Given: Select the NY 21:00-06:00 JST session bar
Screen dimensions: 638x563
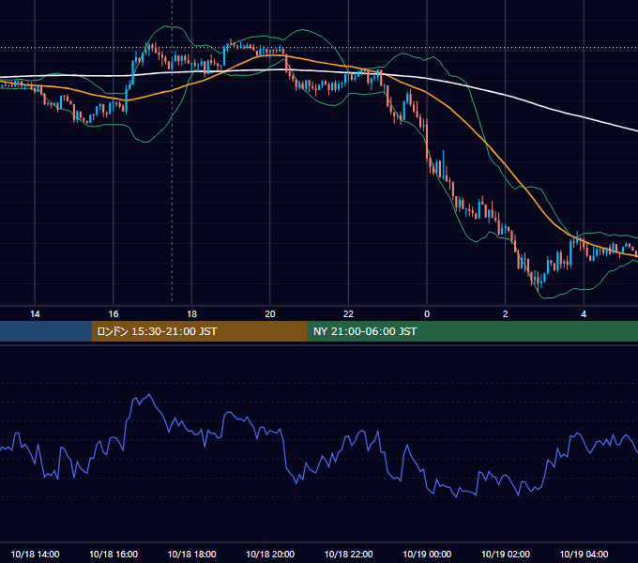Looking at the screenshot, I should [472, 331].
